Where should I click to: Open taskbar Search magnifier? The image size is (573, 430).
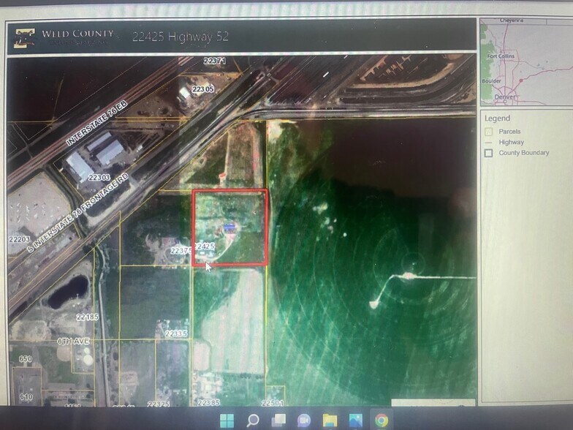[253, 420]
